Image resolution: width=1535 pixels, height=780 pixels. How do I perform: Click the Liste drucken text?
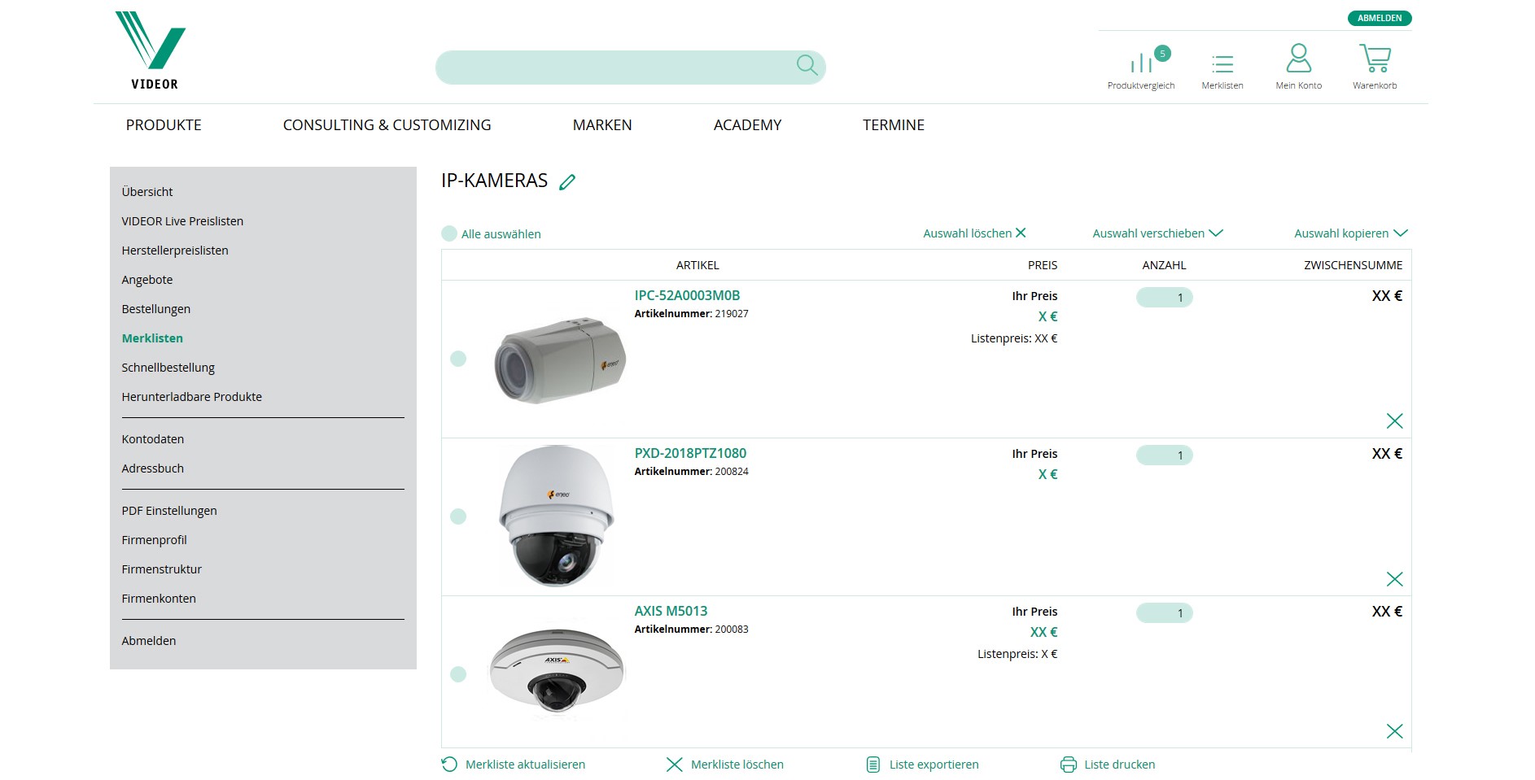1120,765
